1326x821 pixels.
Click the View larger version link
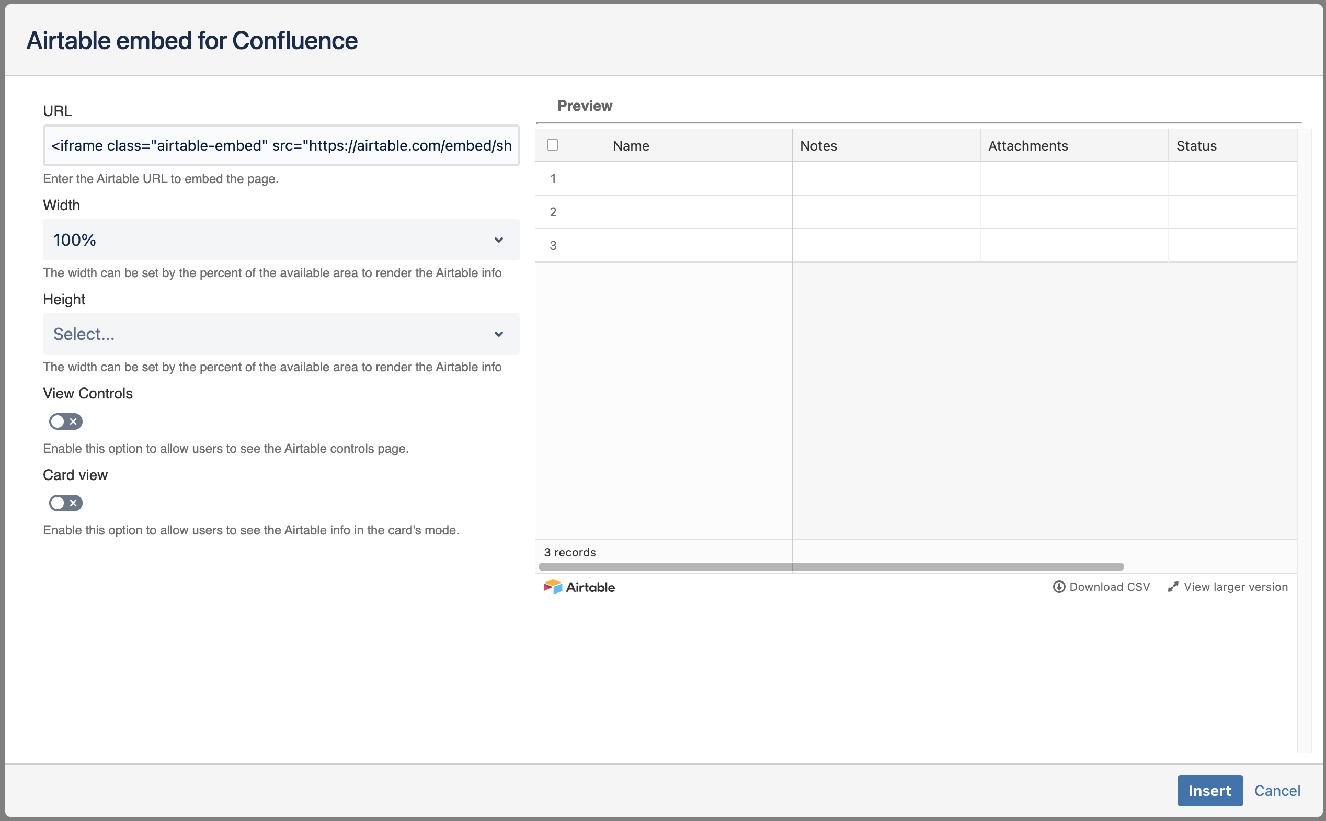click(1236, 587)
